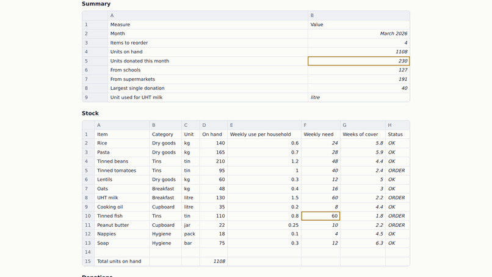Click the 'Unit used for UHT milk' label

[208, 97]
